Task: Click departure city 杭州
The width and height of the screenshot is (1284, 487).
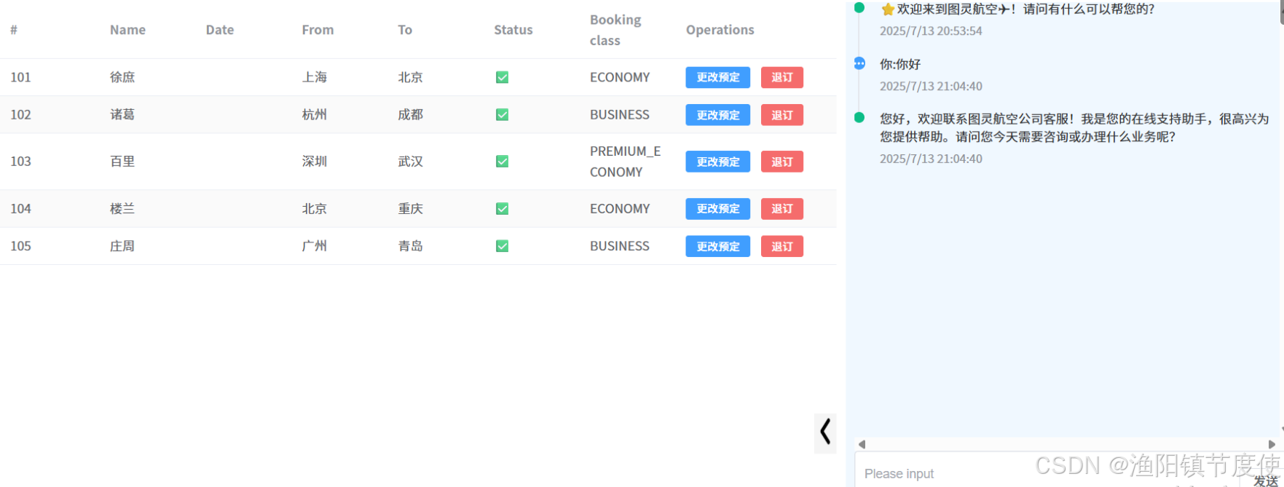Action: point(315,114)
